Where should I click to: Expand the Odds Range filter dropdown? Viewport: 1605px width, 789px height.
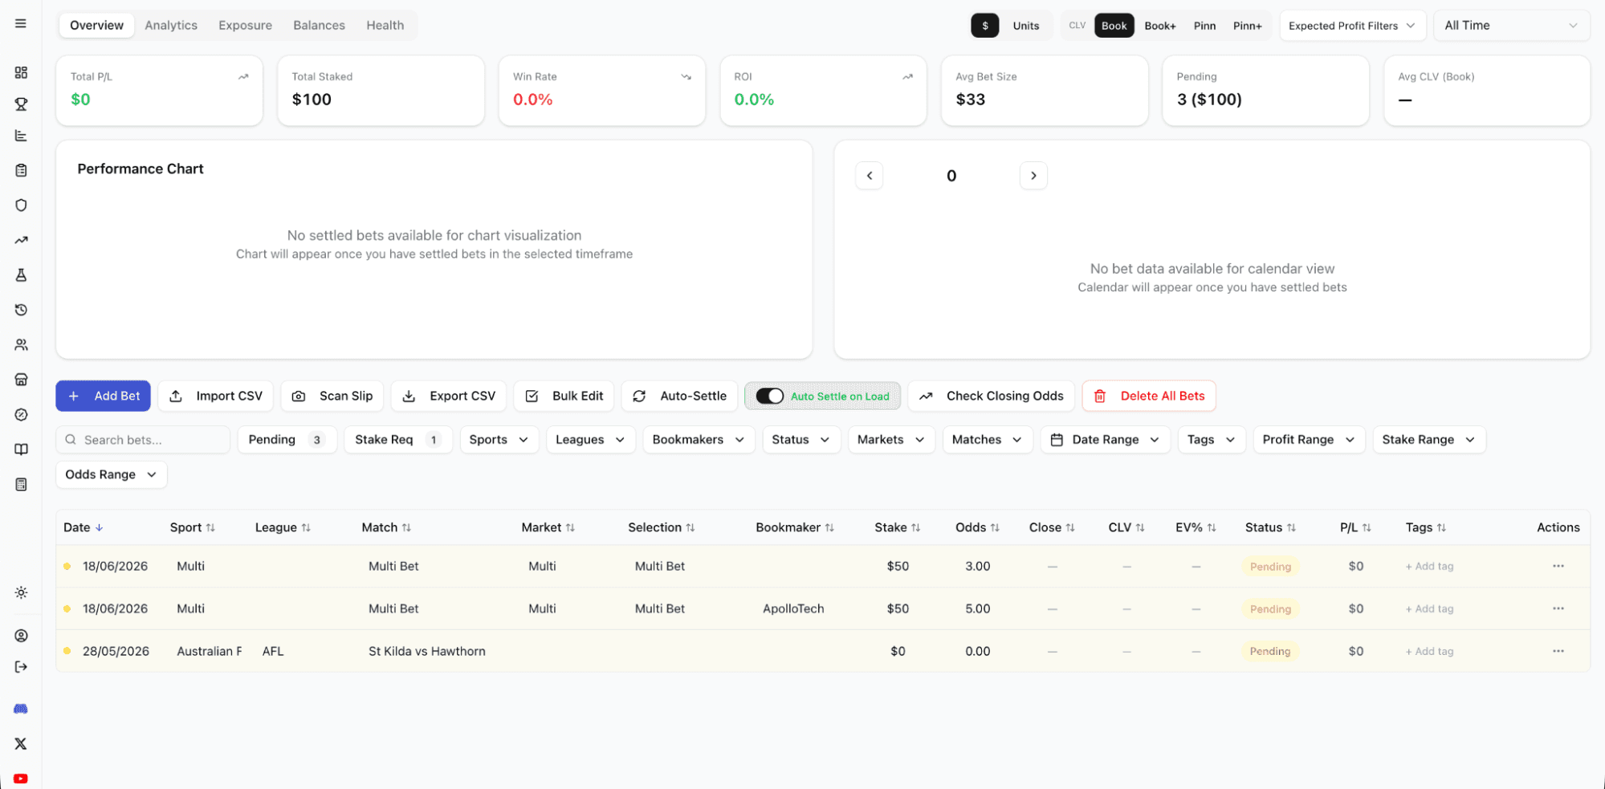tap(111, 474)
